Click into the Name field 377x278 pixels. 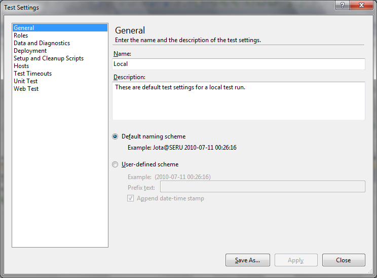click(x=239, y=64)
